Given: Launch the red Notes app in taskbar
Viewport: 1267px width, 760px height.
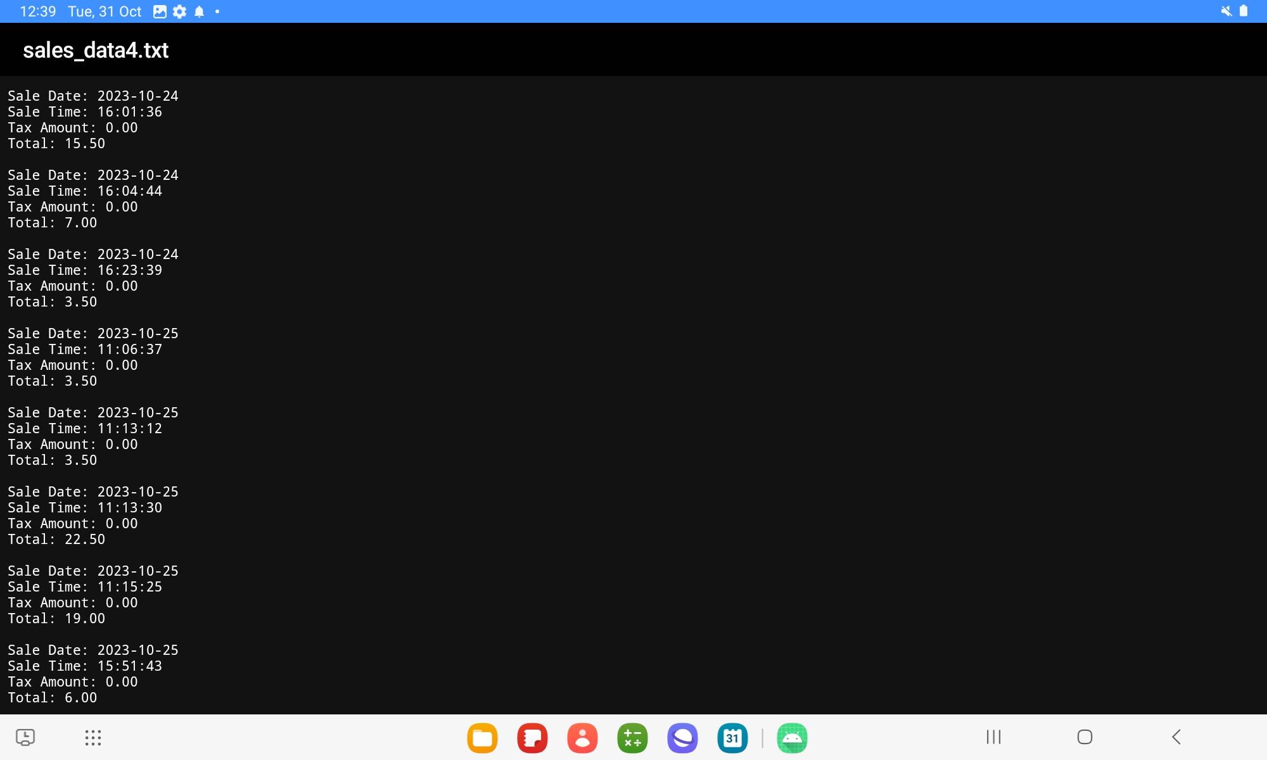Looking at the screenshot, I should [532, 738].
